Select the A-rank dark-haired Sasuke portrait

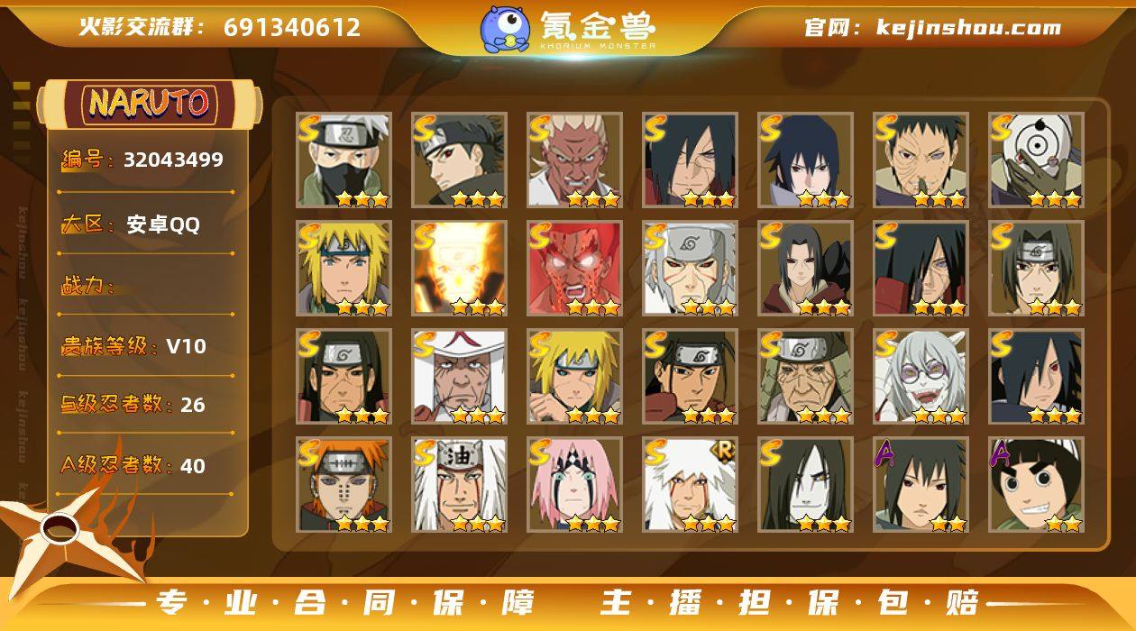(x=921, y=484)
